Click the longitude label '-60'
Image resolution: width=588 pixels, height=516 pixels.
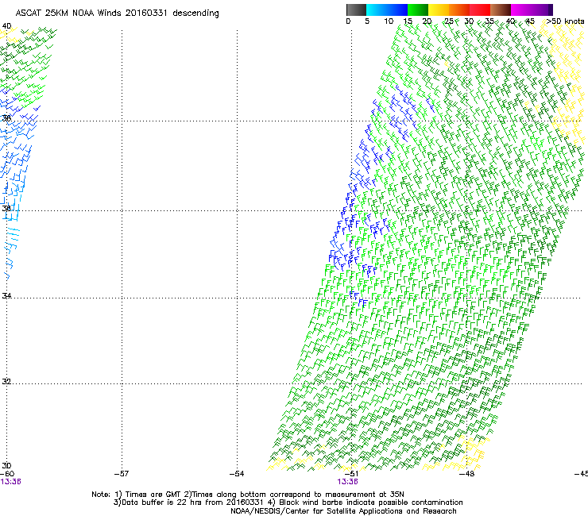tap(7, 474)
